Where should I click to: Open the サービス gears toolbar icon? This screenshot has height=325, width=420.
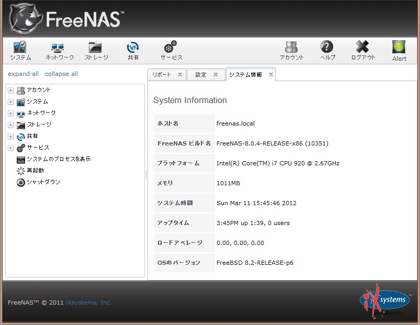pos(171,47)
